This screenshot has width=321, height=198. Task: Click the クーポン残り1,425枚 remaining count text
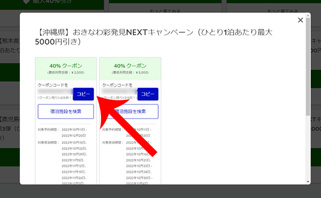(55, 98)
